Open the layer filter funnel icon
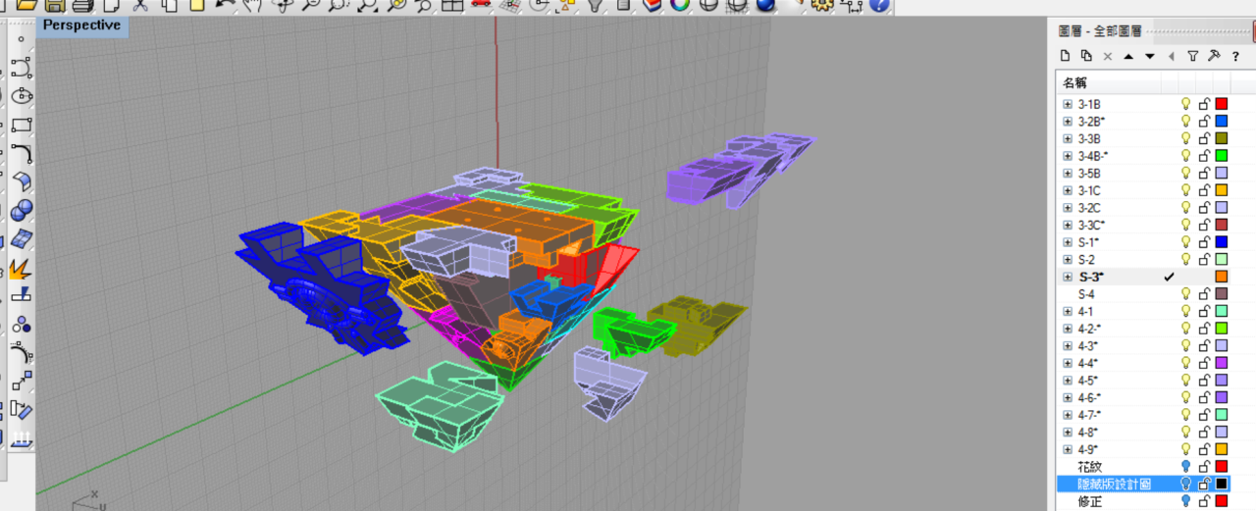 [1193, 57]
